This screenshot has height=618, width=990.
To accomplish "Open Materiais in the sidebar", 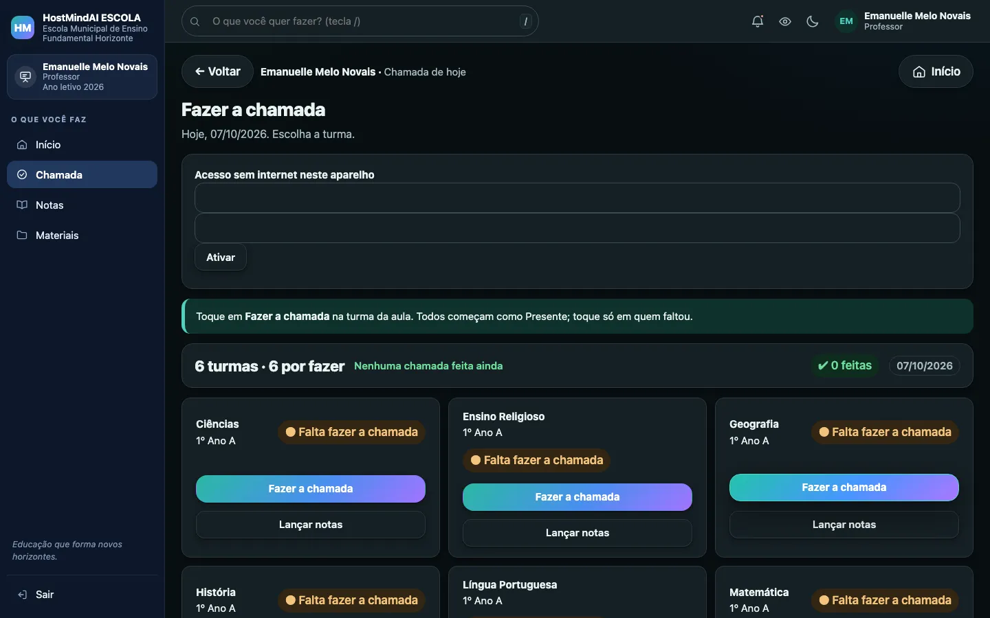I will click(x=82, y=236).
